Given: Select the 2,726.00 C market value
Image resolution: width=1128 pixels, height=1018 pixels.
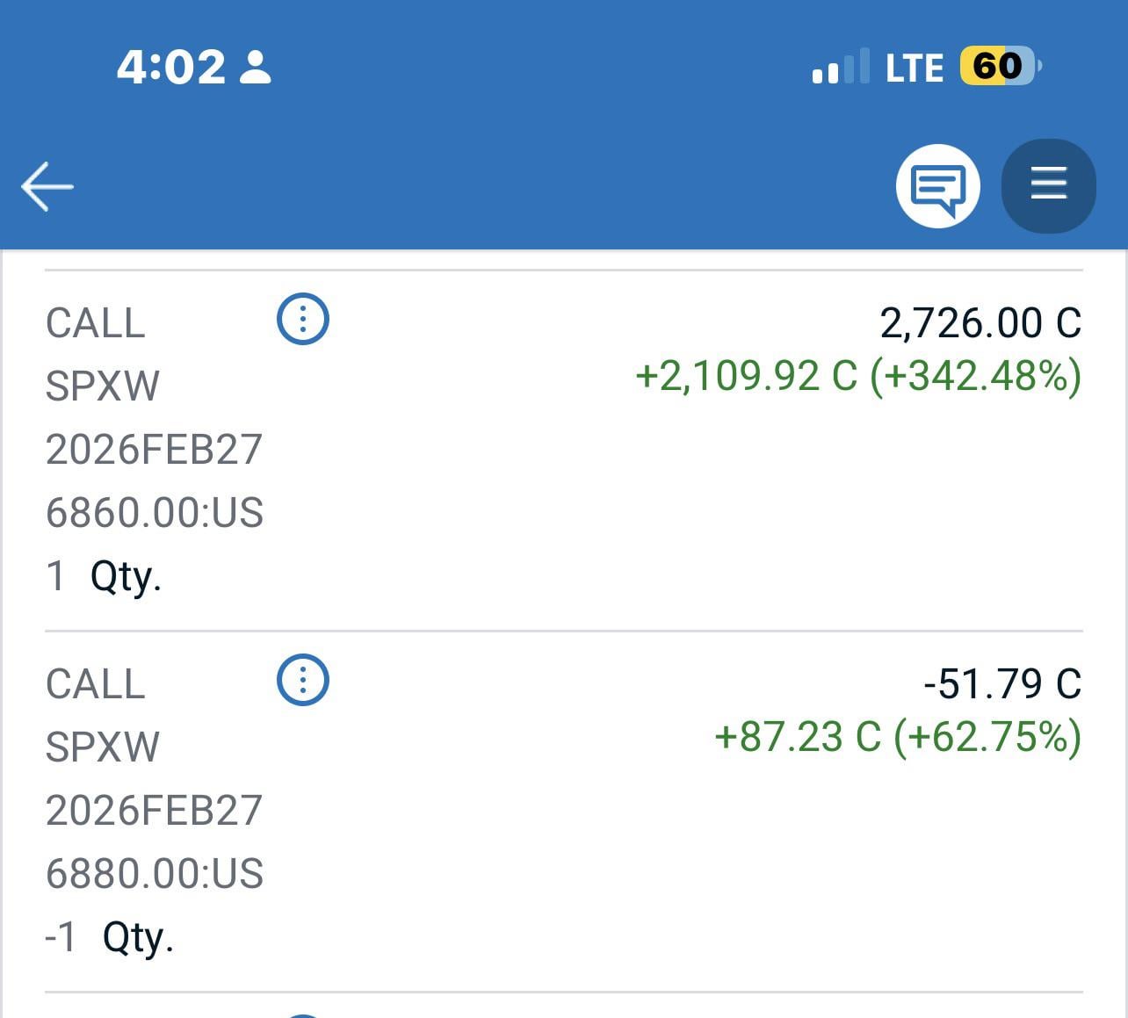Looking at the screenshot, I should click(980, 323).
